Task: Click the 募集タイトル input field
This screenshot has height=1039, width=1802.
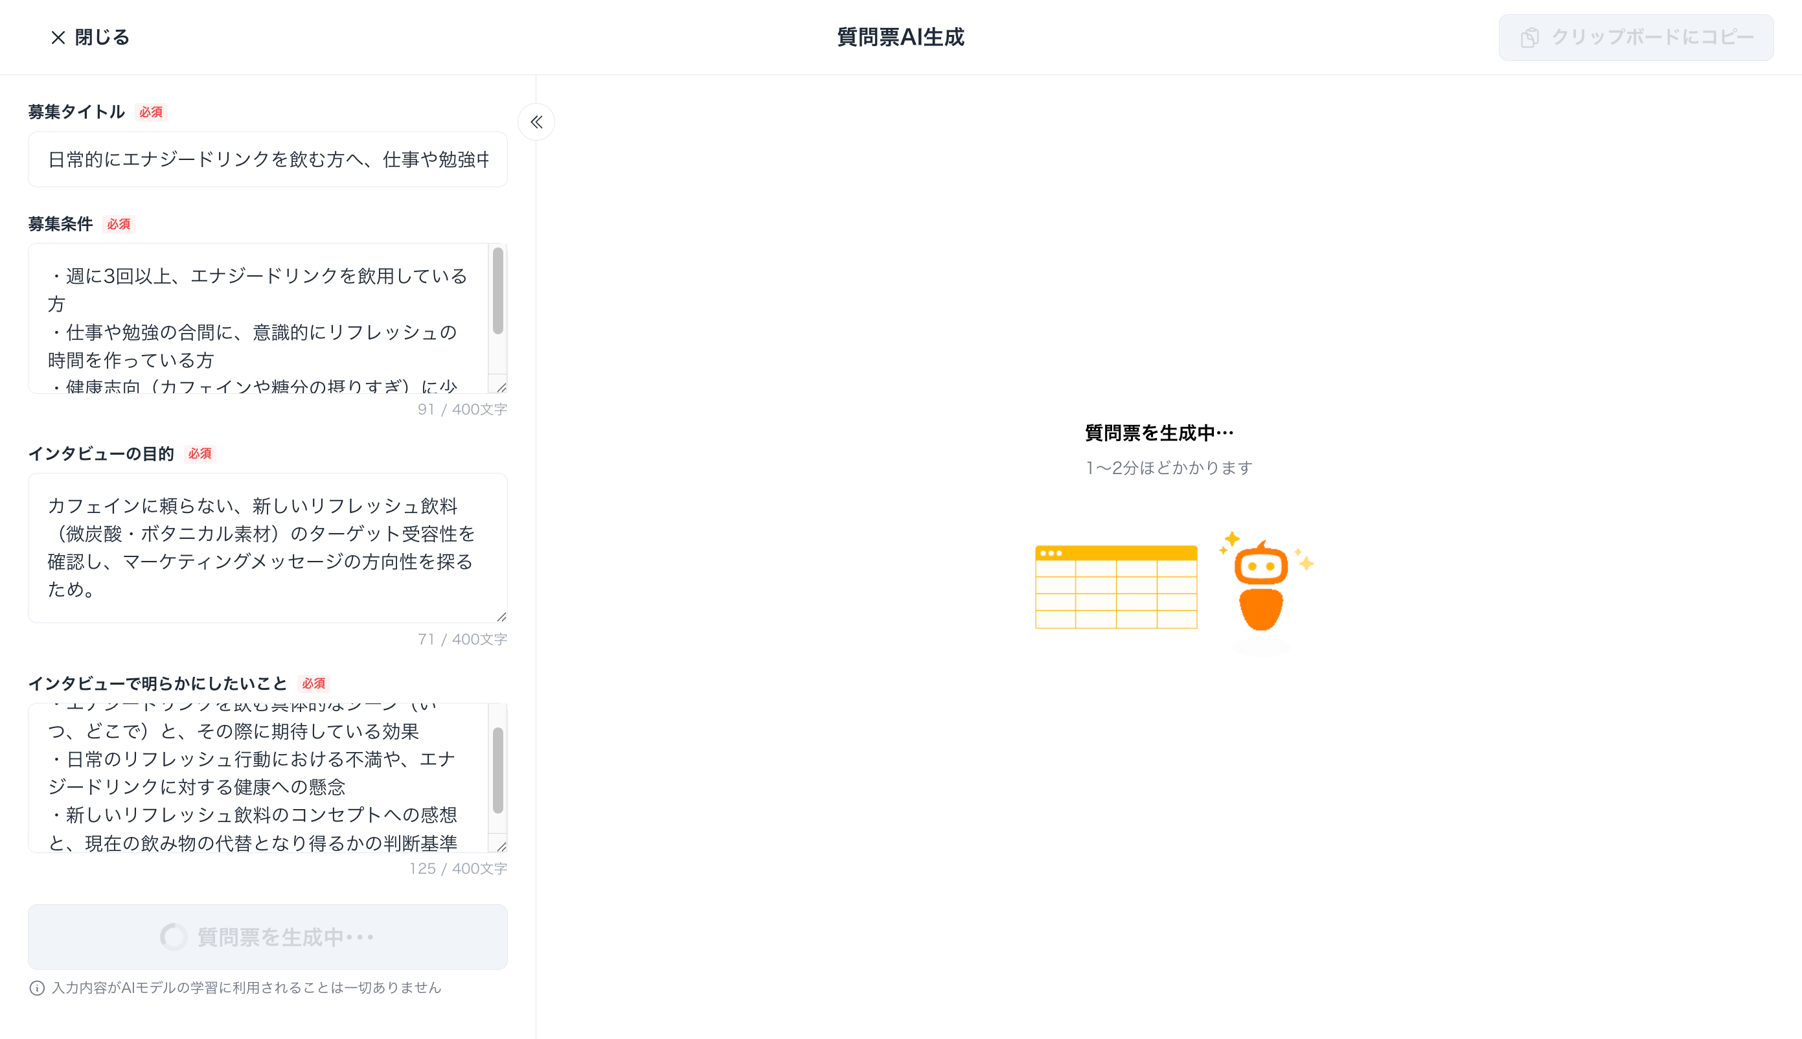Action: (268, 159)
